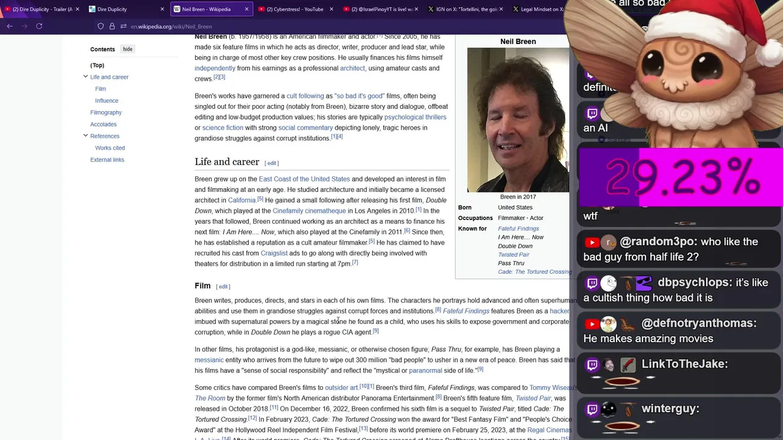Click the Twitch icon beside LinkToTheJake
Screen dimensions: 783x440
click(592, 365)
